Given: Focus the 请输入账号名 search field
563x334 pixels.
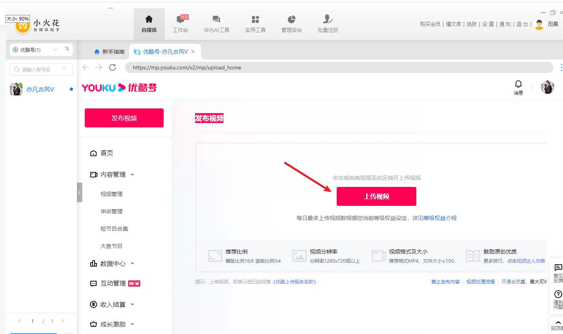Looking at the screenshot, I should [x=41, y=69].
